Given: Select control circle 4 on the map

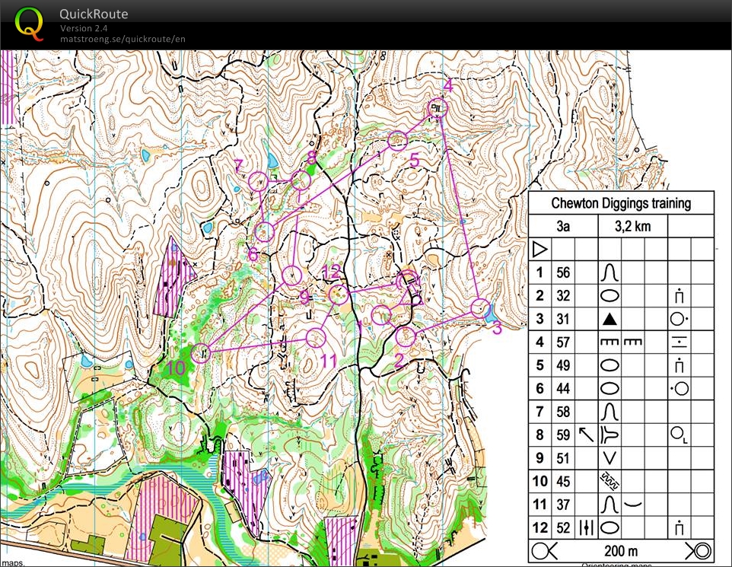Looking at the screenshot, I should pos(438,108).
